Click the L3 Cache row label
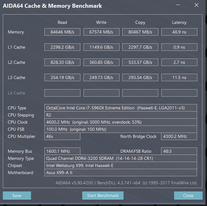The image size is (207, 206). click(x=16, y=77)
